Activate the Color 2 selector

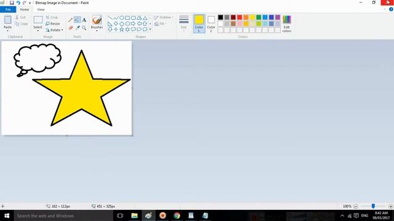coord(211,24)
